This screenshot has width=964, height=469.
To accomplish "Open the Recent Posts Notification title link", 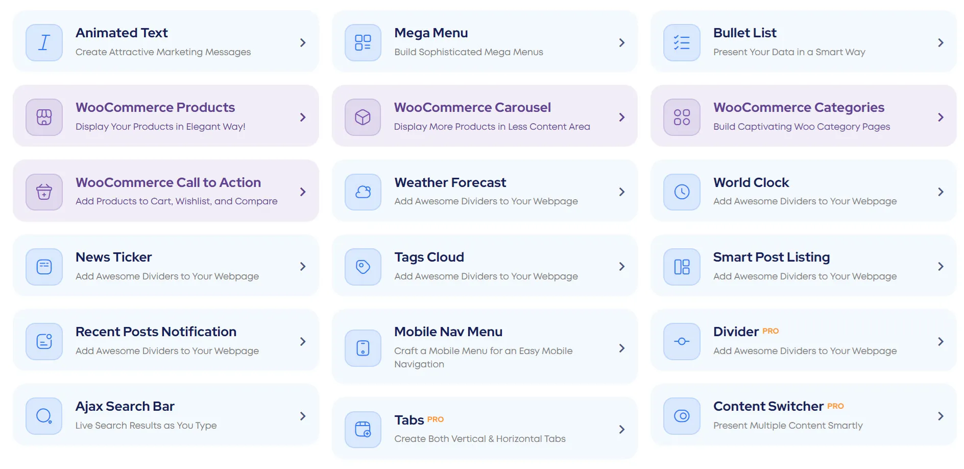I will pos(156,332).
